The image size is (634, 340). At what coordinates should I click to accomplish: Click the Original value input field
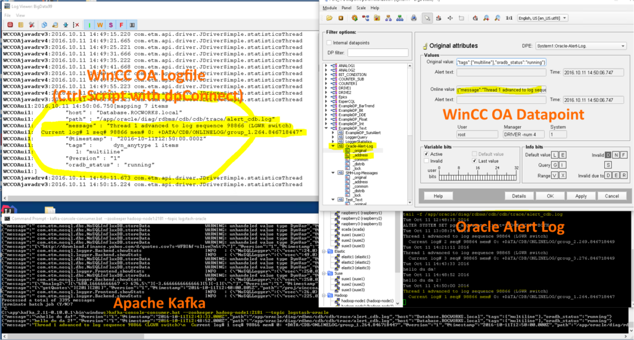[501, 62]
